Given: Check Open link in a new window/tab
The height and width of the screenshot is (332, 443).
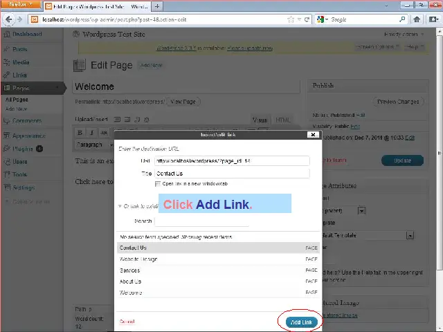Looking at the screenshot, I should coord(158,184).
